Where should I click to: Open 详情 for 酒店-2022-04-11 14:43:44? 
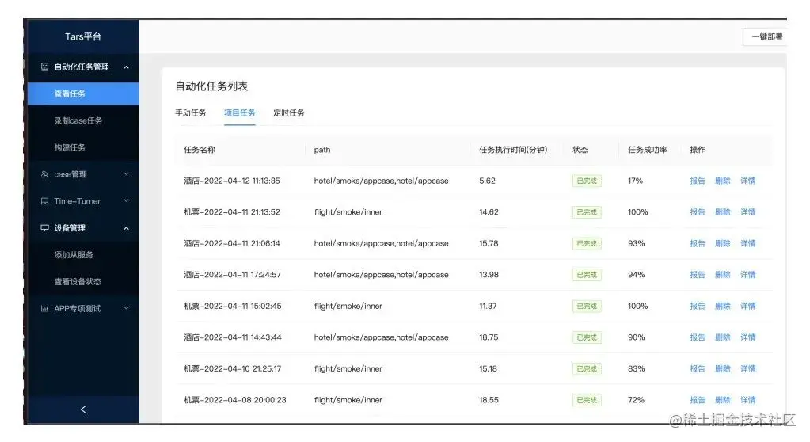pos(748,337)
